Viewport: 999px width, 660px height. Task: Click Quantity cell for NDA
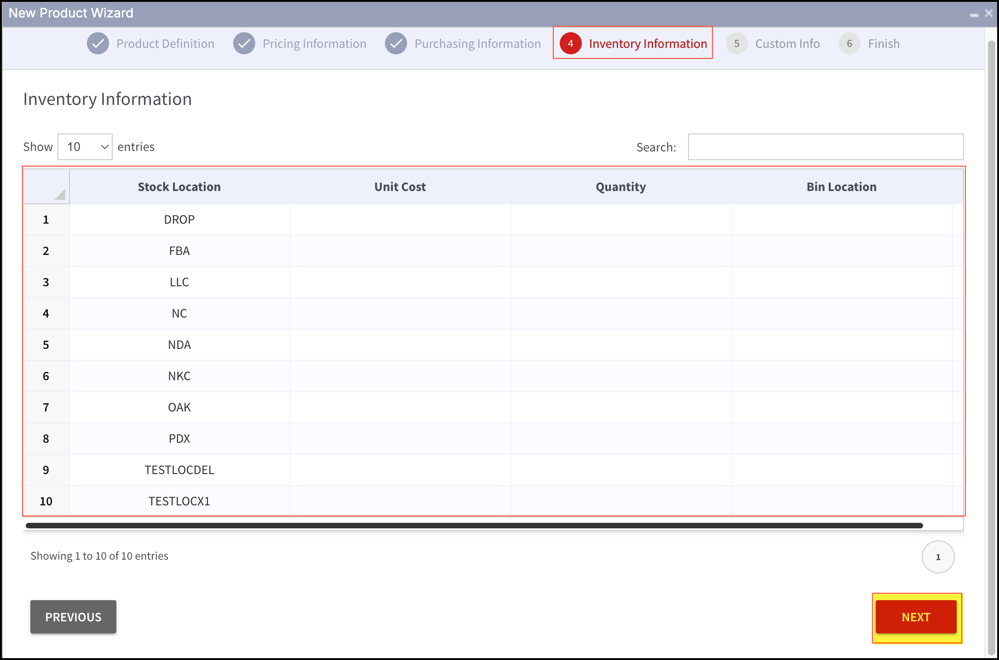621,345
